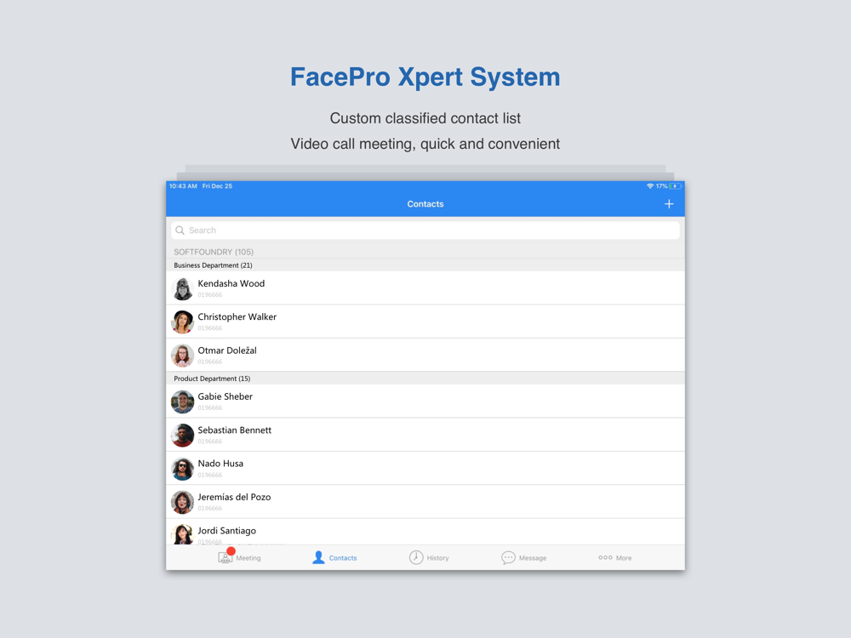Open contact Christopher Walker

(x=425, y=322)
